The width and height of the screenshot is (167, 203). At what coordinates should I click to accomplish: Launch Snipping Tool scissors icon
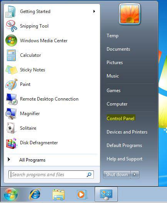(x=11, y=26)
